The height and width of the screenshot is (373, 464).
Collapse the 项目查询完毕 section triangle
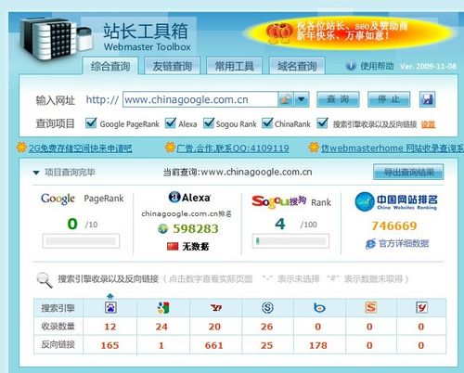coord(36,173)
